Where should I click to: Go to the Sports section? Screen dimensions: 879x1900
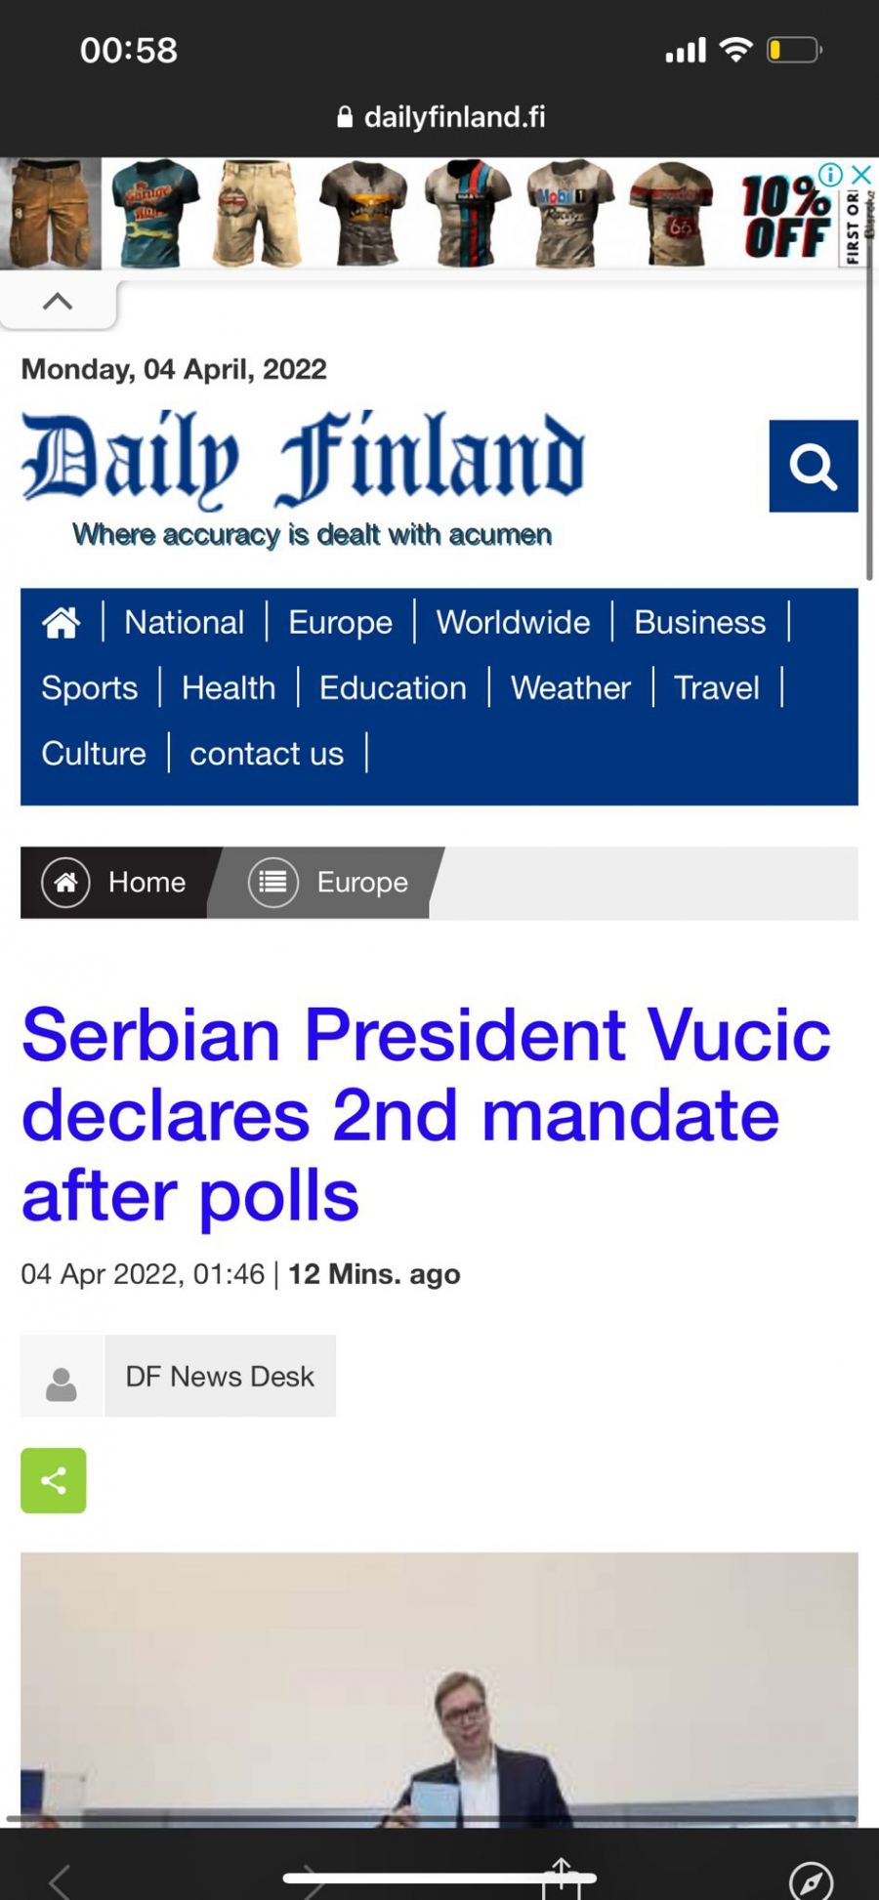tap(90, 687)
